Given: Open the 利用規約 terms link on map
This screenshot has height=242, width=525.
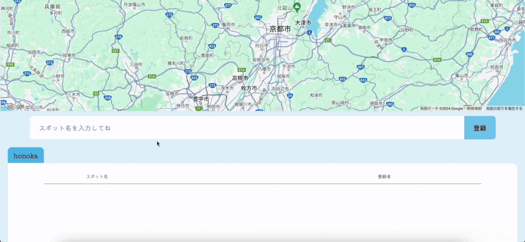Looking at the screenshot, I should pos(475,108).
